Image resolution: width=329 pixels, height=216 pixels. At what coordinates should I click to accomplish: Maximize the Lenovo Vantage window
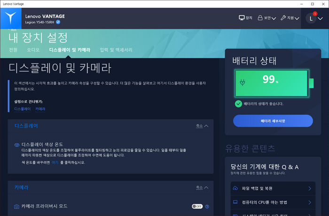313,4
